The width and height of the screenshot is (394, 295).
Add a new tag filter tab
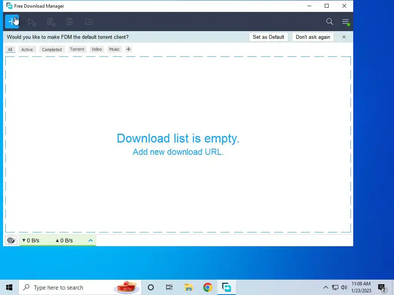pos(129,49)
